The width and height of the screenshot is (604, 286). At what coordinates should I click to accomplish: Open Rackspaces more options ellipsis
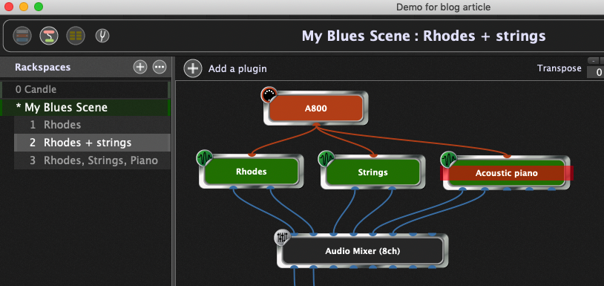(160, 67)
